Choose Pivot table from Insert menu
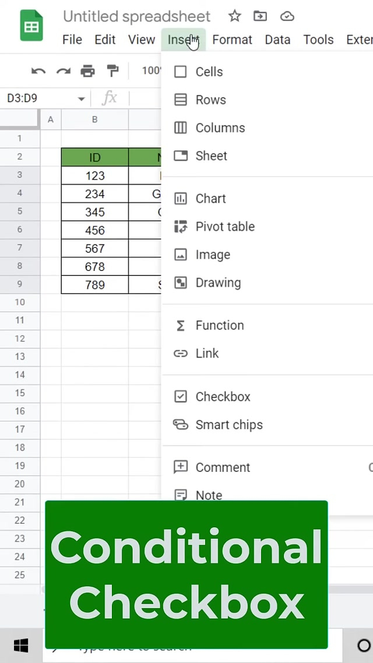The height and width of the screenshot is (663, 373). 224,227
